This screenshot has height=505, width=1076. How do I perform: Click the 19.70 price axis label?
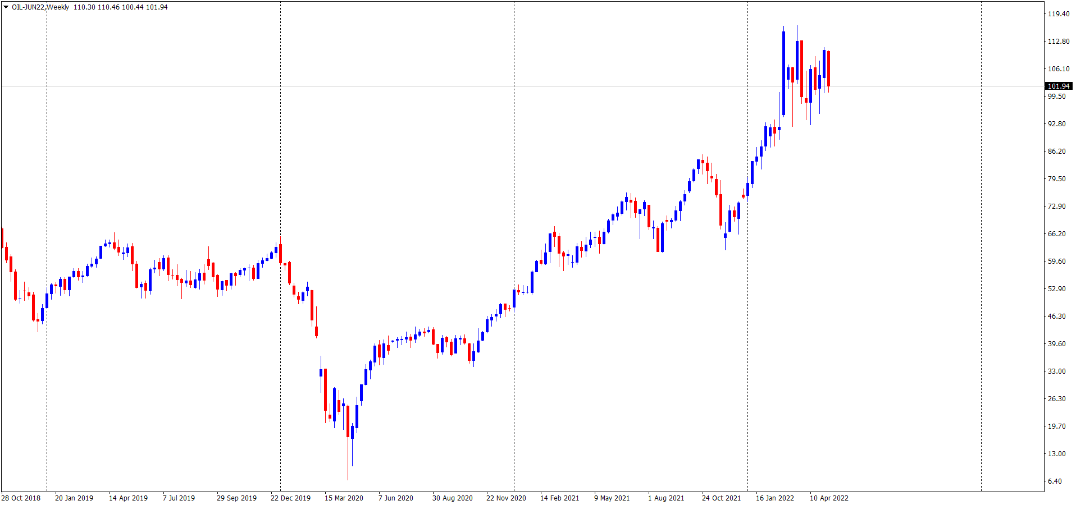1056,426
